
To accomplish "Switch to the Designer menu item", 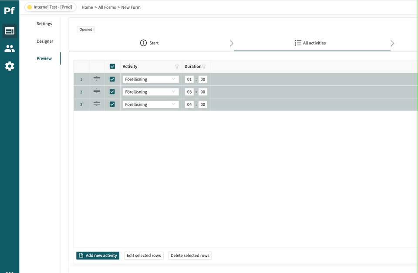I will pos(45,41).
